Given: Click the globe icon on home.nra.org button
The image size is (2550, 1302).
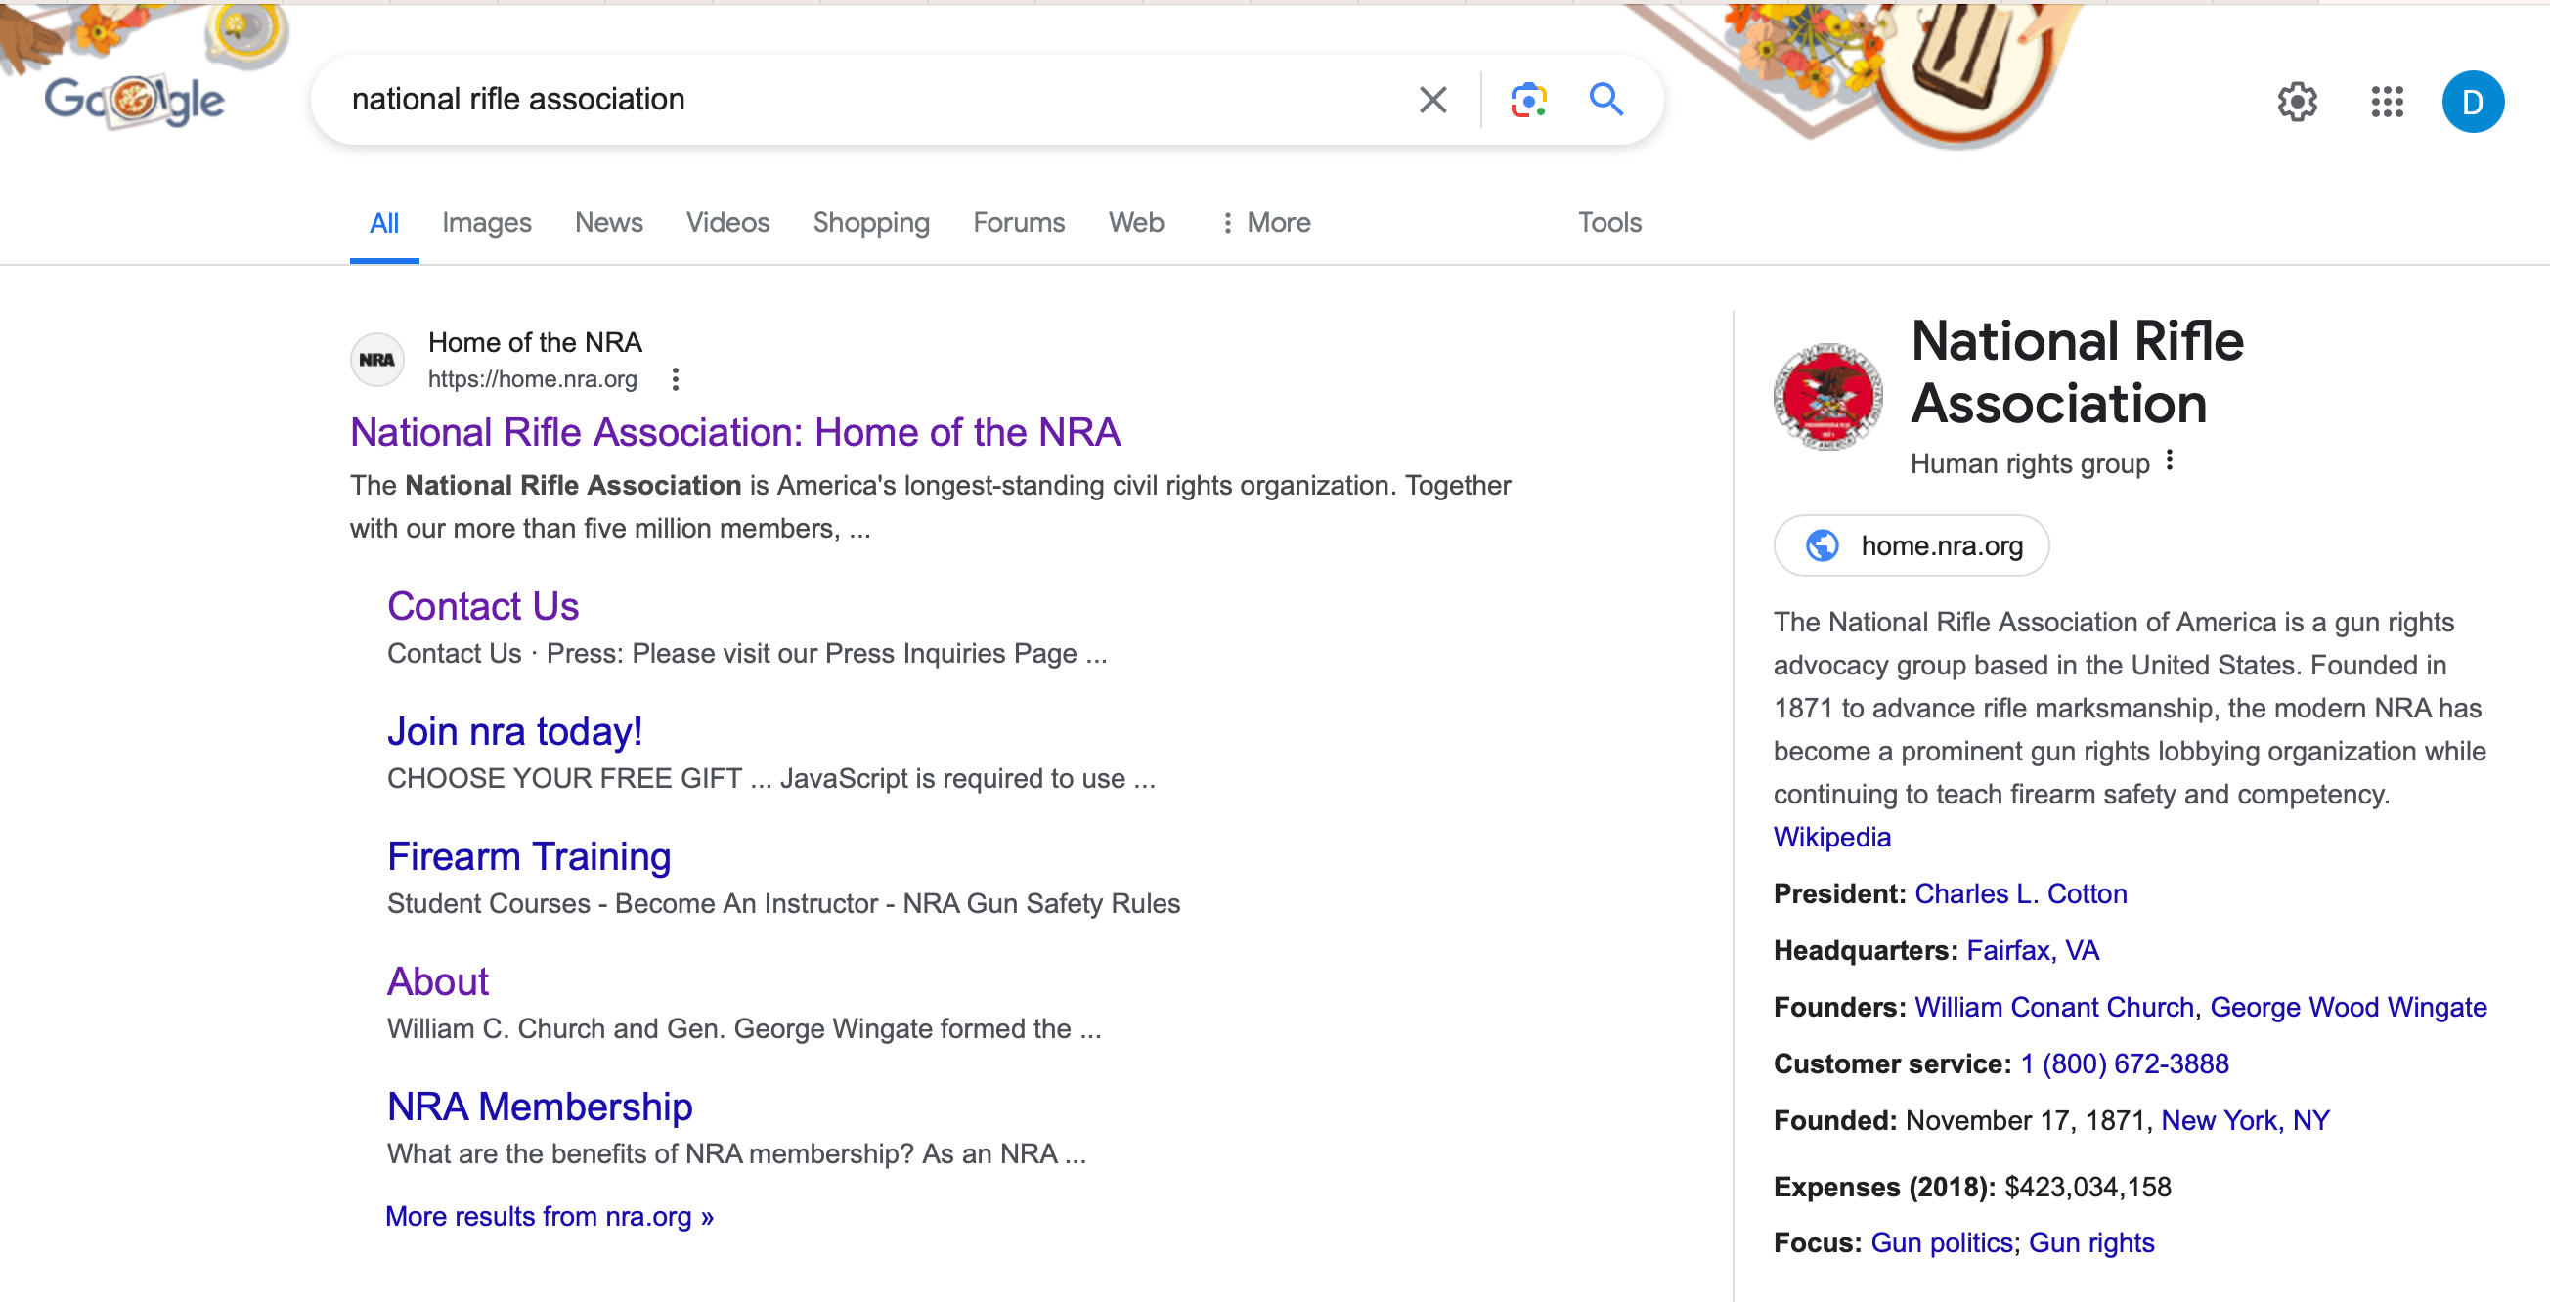Looking at the screenshot, I should pos(1822,545).
